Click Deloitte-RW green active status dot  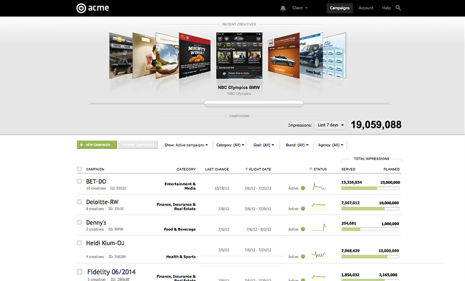click(x=303, y=208)
